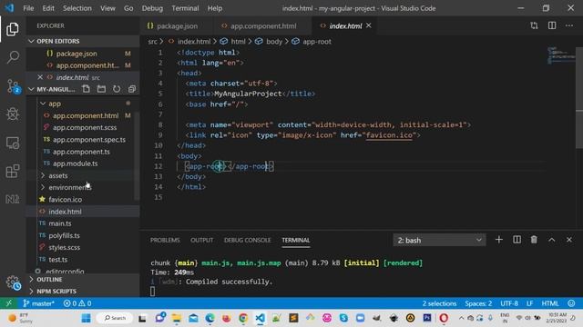Open the File menu

(x=28, y=8)
